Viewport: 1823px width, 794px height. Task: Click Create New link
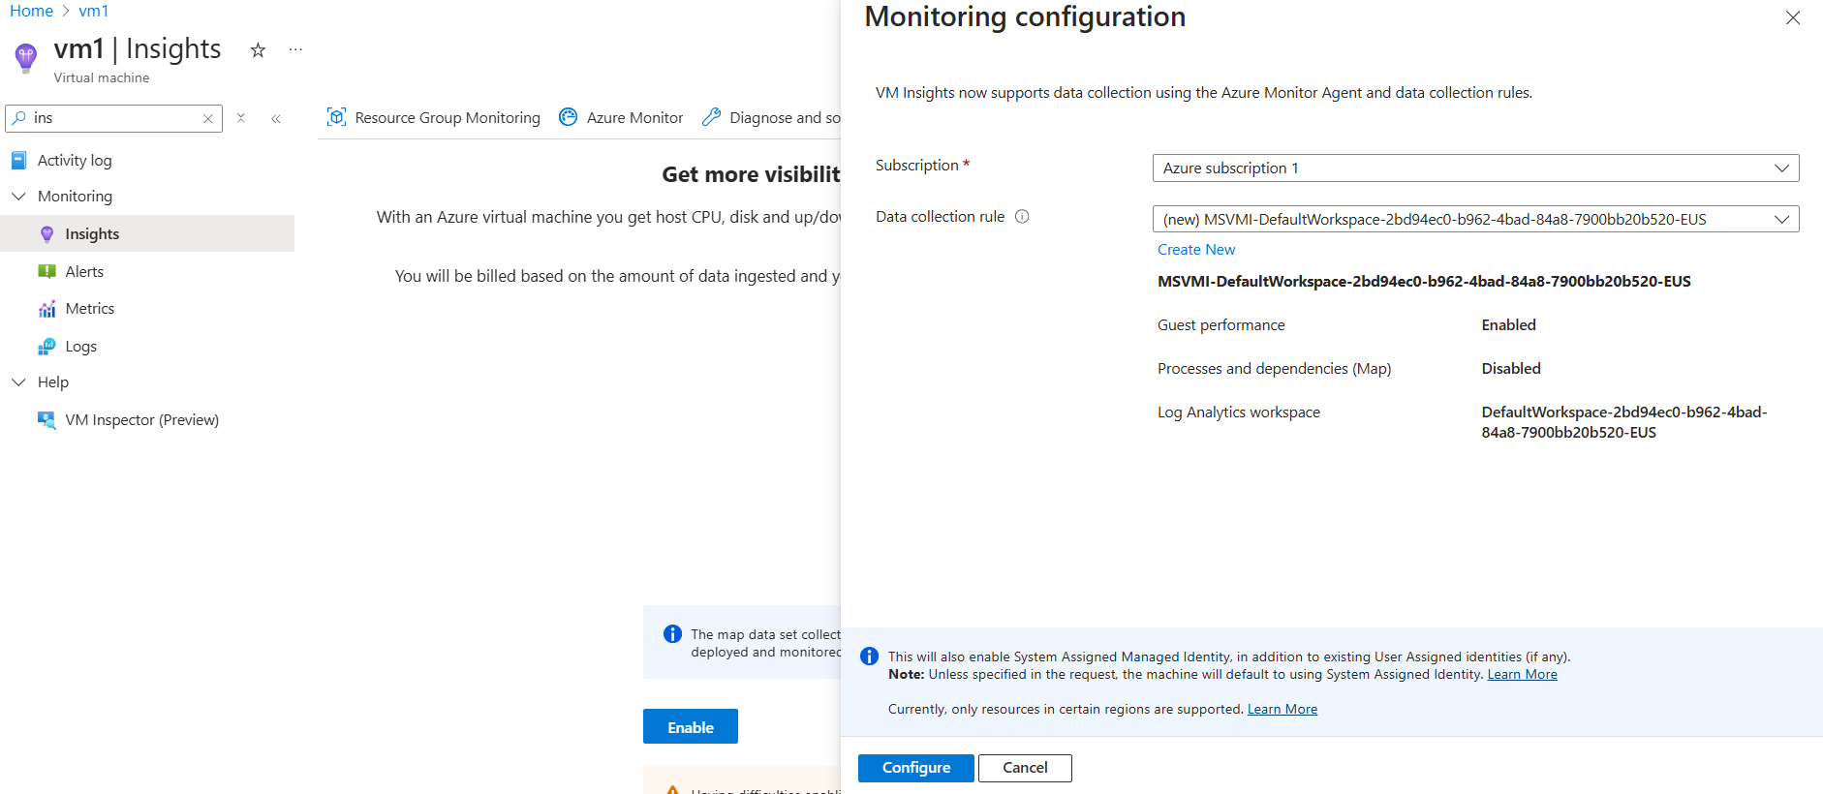point(1196,250)
